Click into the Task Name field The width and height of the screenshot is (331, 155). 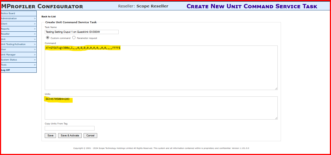click(x=82, y=32)
